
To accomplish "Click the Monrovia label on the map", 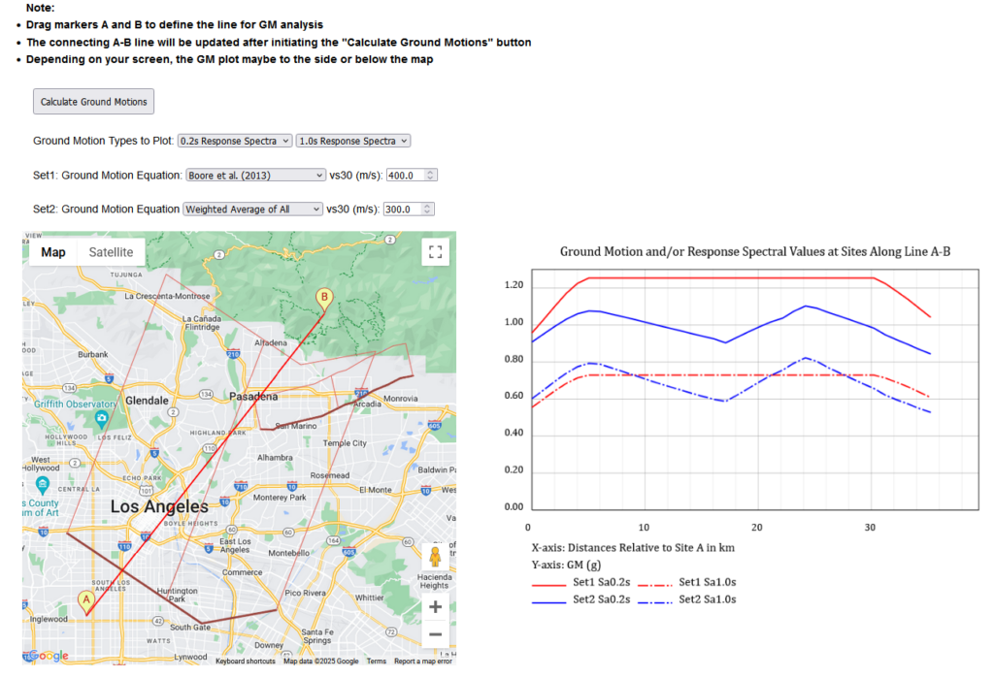I will point(401,399).
